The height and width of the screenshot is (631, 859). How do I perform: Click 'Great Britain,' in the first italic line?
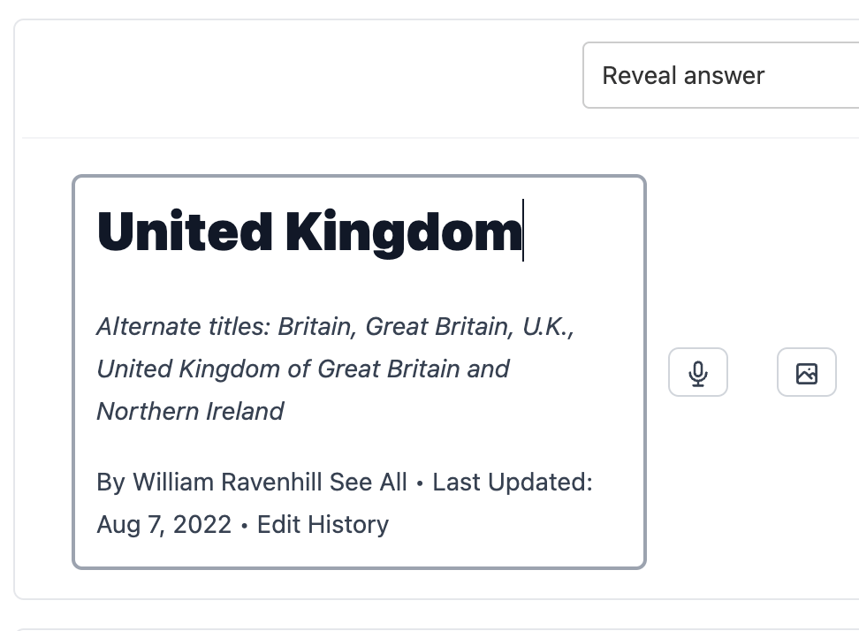[x=439, y=326]
